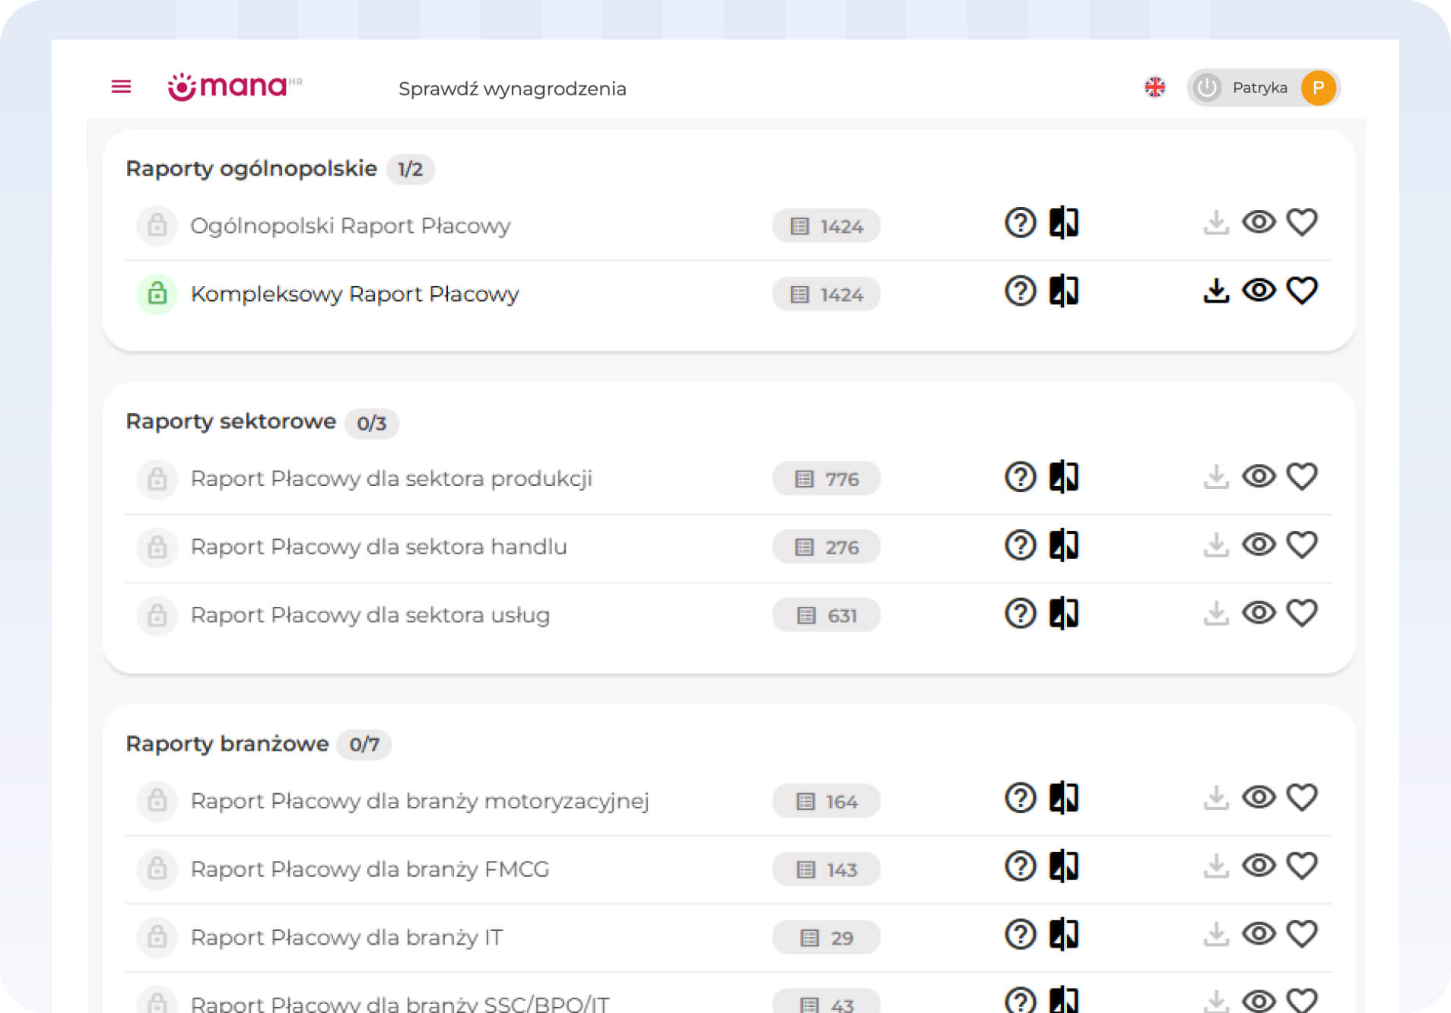Open Raport Płacowy dla branży motoryzacyjnej
Screen dimensions: 1451x1013
pyautogui.click(x=419, y=801)
